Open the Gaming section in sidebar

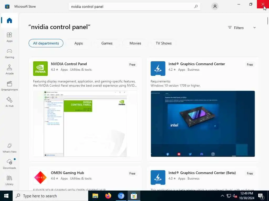(x=9, y=53)
